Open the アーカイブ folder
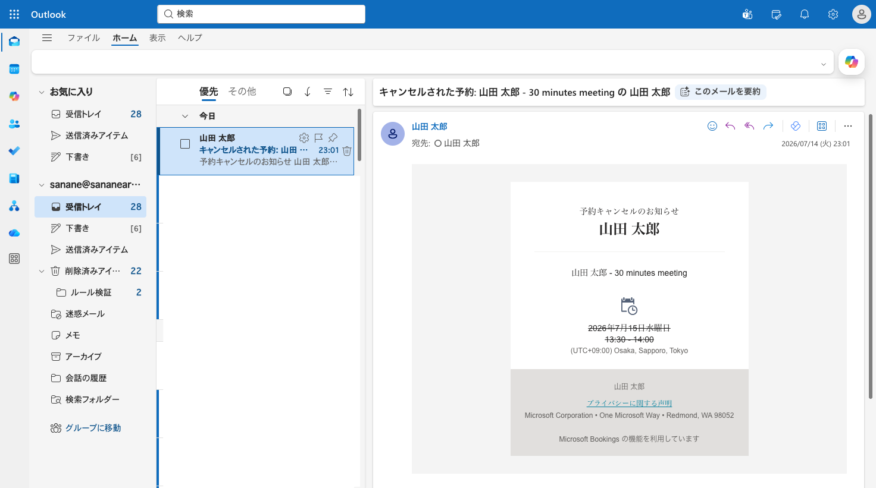Viewport: 876px width, 488px height. pos(90,357)
